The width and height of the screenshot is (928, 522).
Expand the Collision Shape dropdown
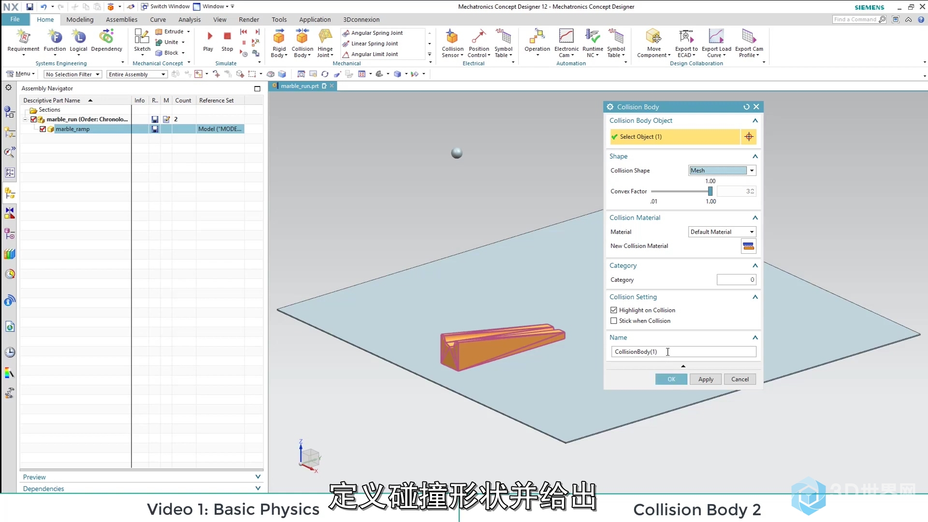752,170
